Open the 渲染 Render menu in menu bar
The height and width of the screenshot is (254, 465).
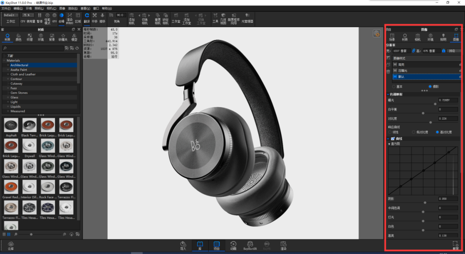pyautogui.click(x=73, y=8)
